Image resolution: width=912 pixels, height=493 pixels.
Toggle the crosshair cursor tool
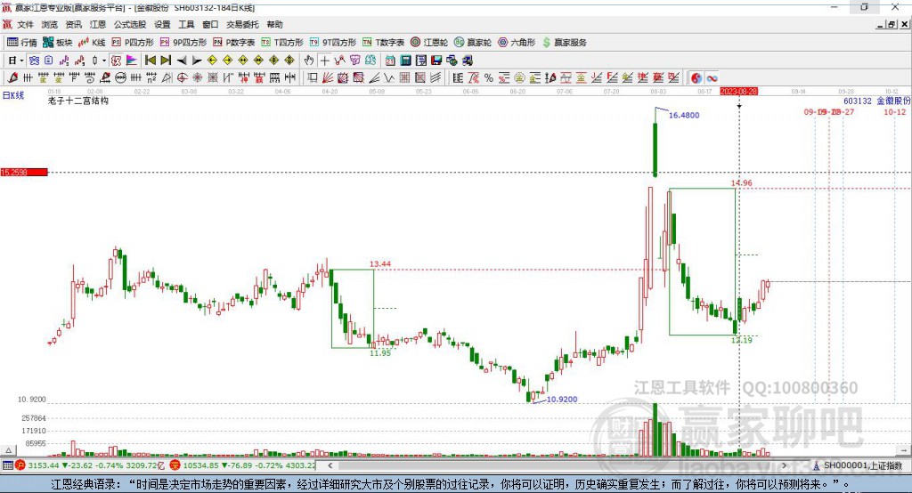coord(324,61)
